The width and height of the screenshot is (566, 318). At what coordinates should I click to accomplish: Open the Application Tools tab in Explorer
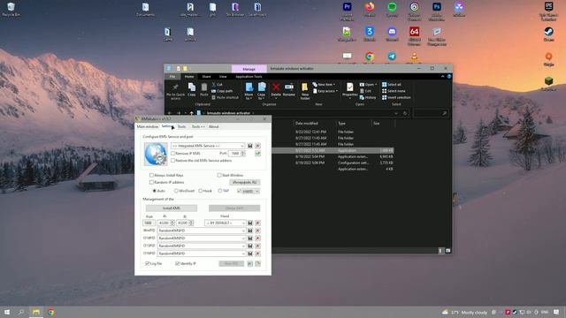point(249,77)
